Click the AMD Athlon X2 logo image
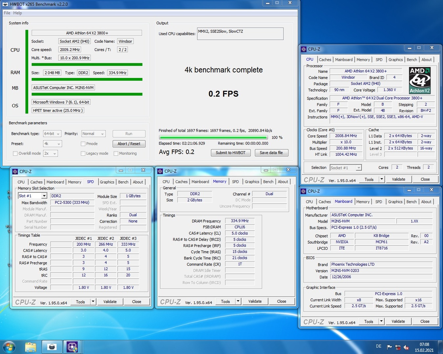 (420, 81)
